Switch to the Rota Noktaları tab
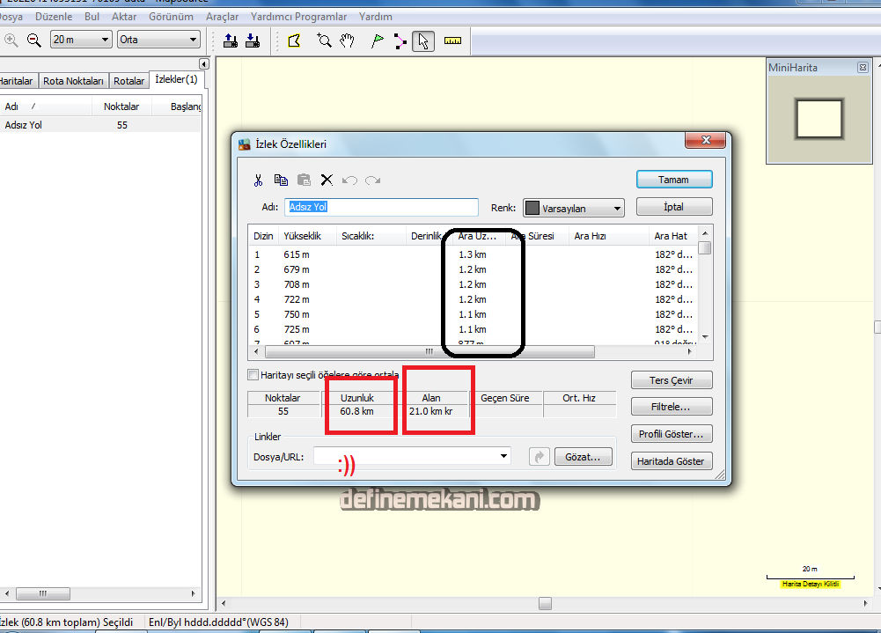Viewport: 881px width, 633px height. tap(73, 81)
